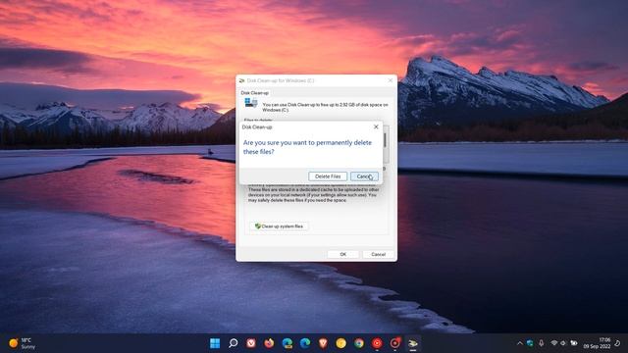Click the battery status tray icon
628x353 pixels.
click(574, 343)
